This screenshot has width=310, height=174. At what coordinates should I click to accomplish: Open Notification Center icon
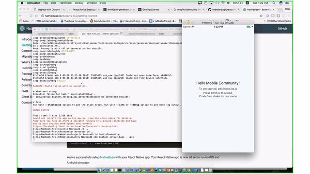[287, 3]
